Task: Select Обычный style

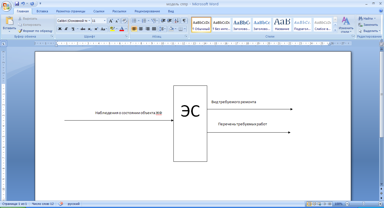Action: point(201,25)
